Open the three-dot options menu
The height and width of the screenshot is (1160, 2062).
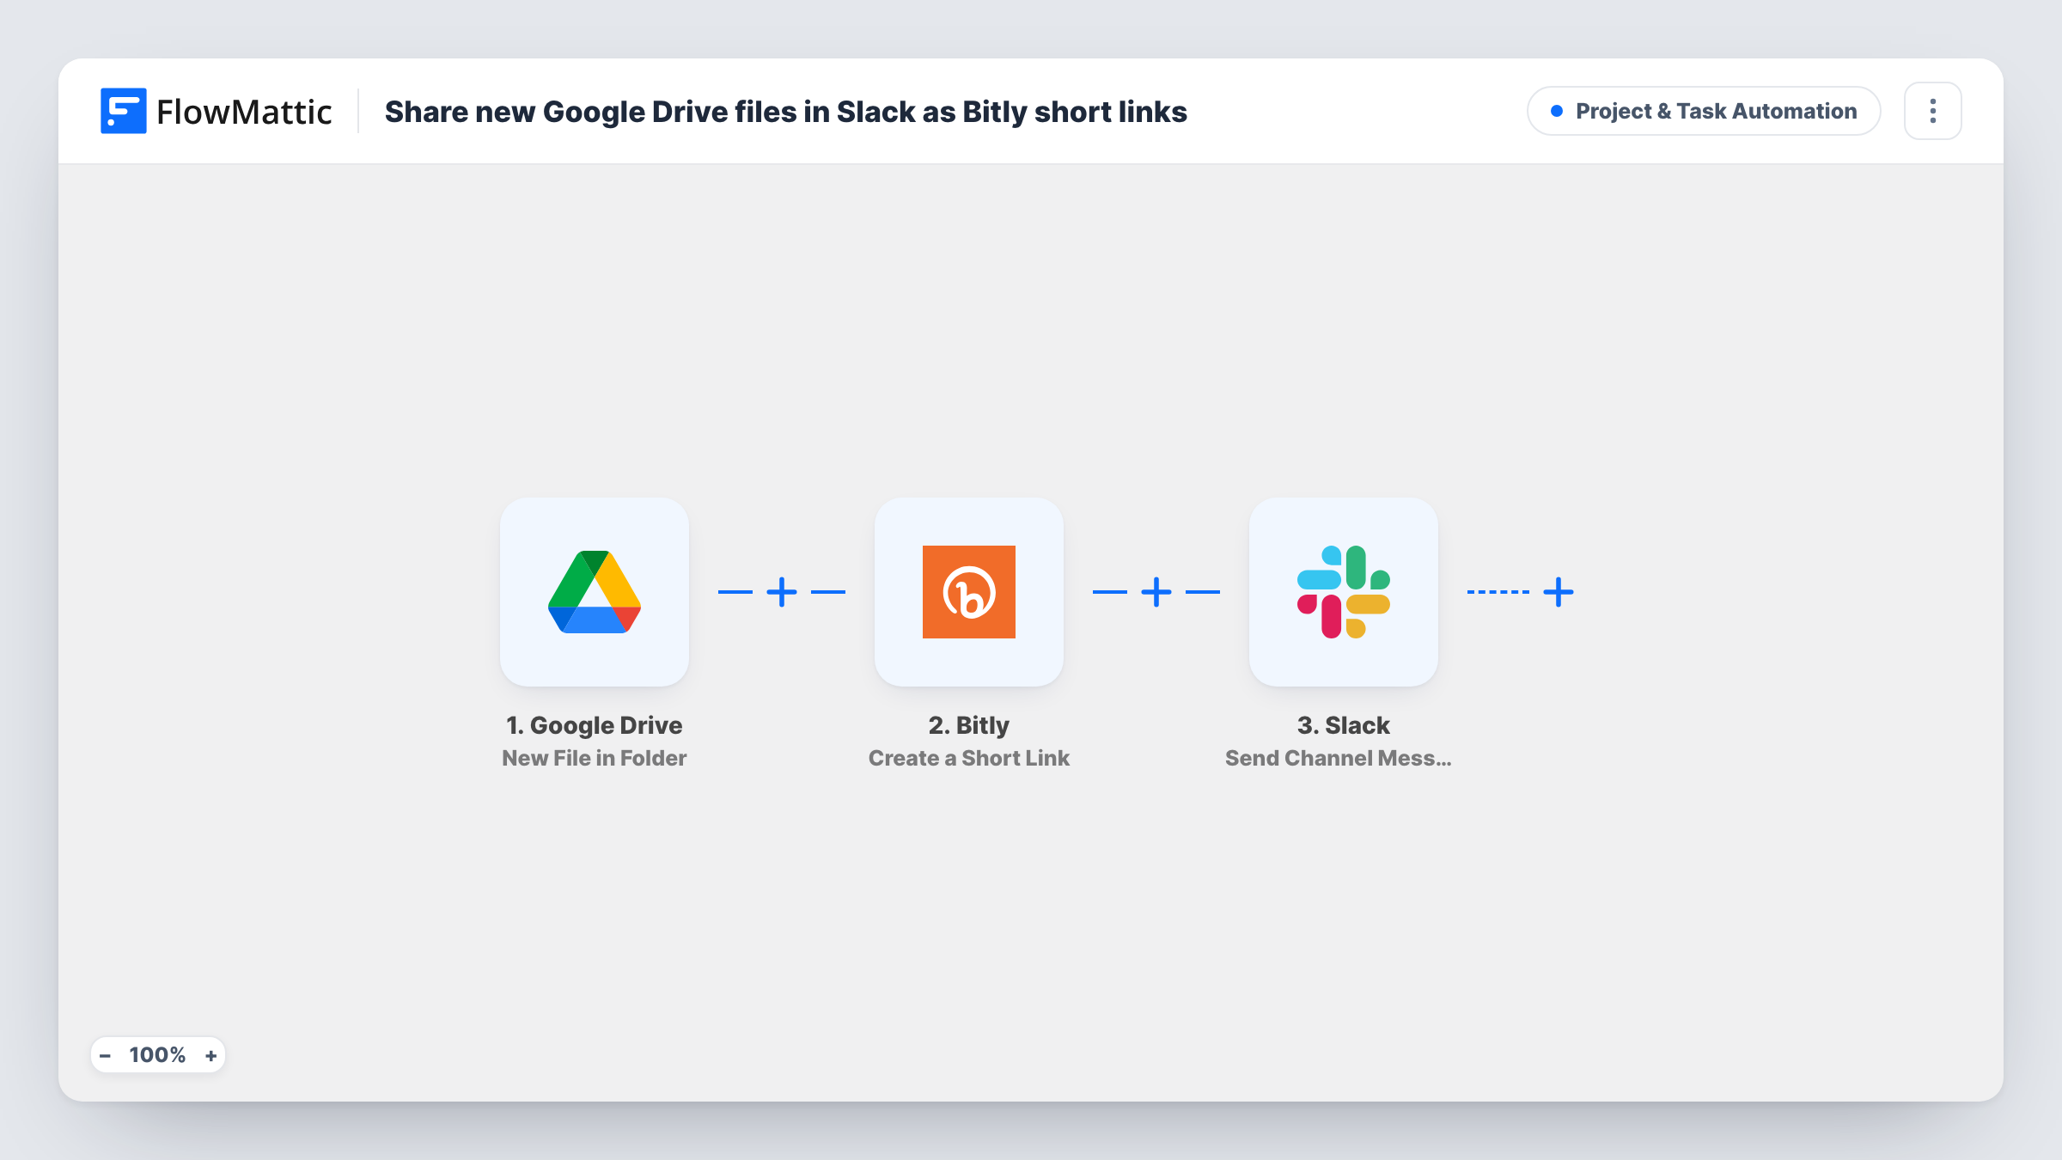[x=1933, y=111]
